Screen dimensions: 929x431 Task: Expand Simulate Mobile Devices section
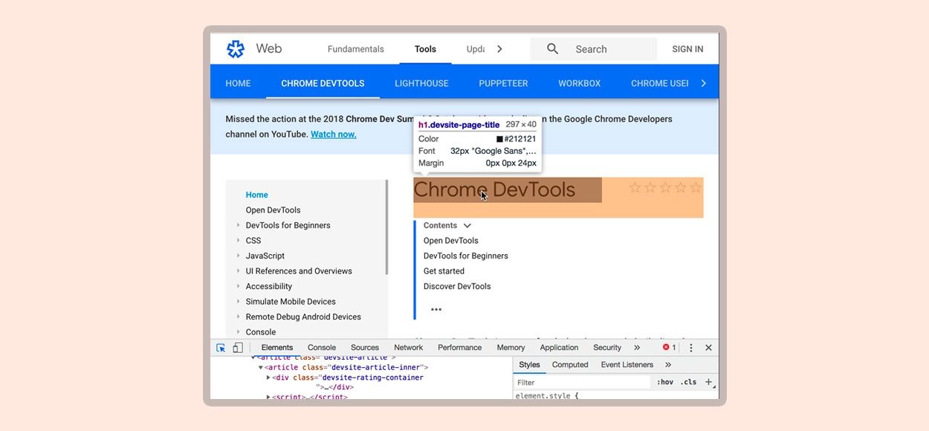pyautogui.click(x=238, y=302)
